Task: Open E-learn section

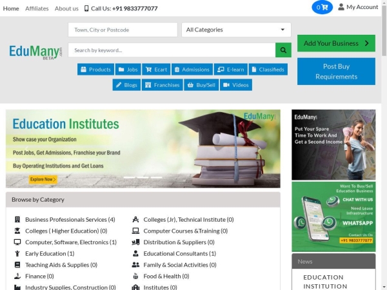Action: point(231,70)
